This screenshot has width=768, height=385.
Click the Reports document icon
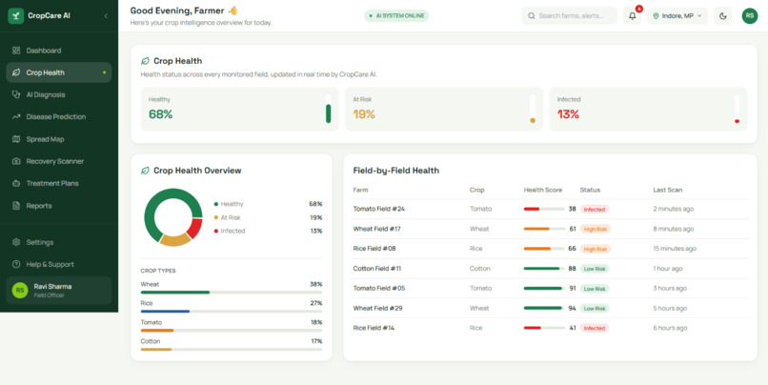tap(16, 206)
